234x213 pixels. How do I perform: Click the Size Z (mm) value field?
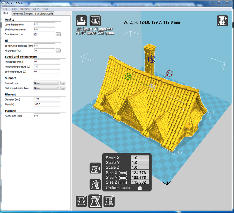(x=140, y=182)
